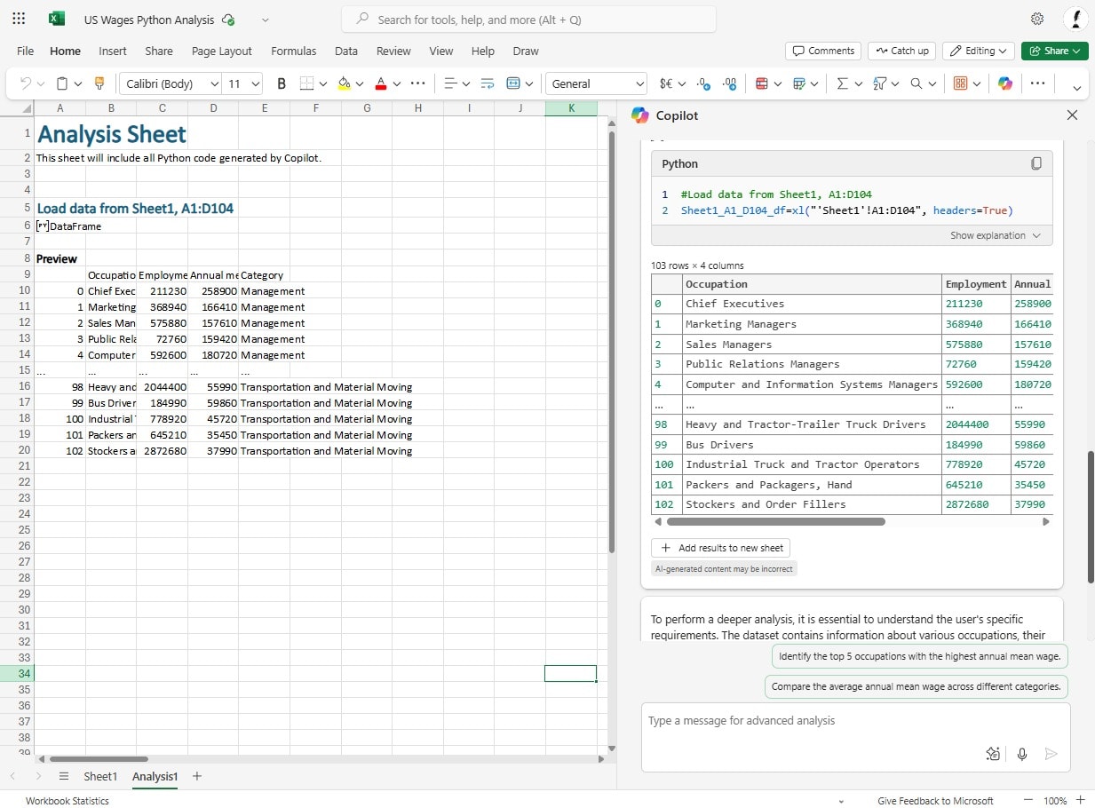Image resolution: width=1095 pixels, height=808 pixels.
Task: Switch to the Sheet1 tab
Action: [100, 776]
